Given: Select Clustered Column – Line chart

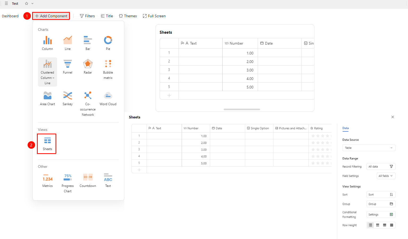Looking at the screenshot, I should [48, 72].
